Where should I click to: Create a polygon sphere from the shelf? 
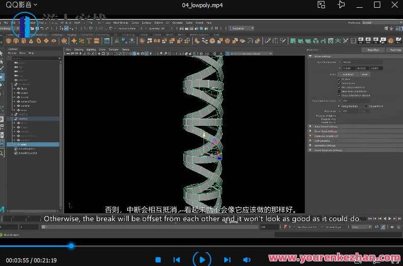click(8, 41)
